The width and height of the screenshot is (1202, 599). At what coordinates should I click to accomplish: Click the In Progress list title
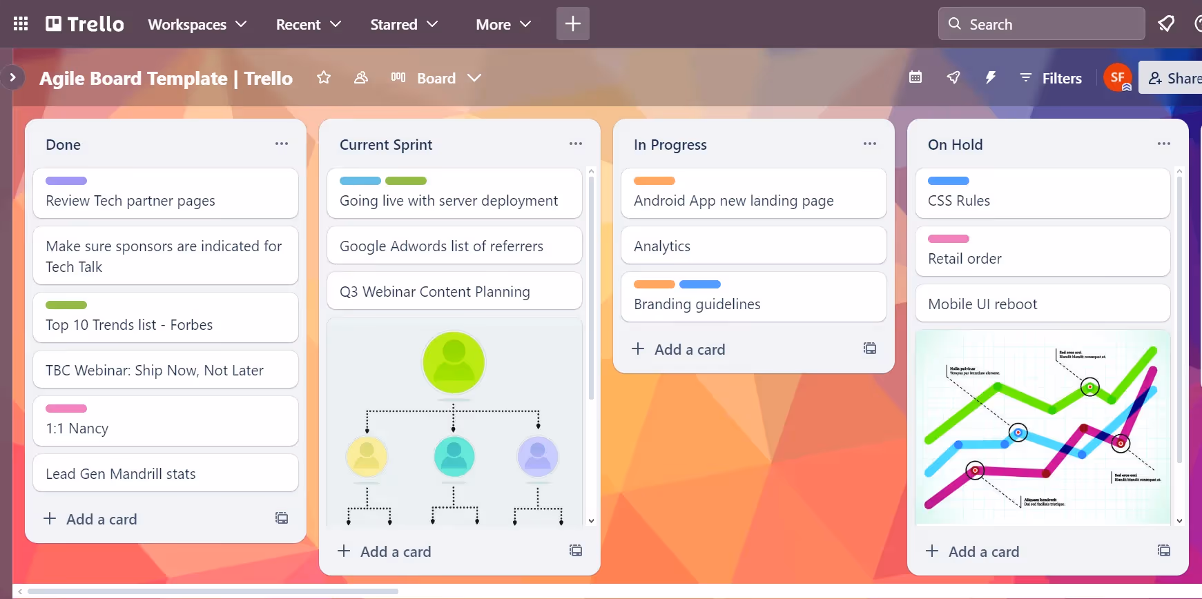(x=670, y=145)
